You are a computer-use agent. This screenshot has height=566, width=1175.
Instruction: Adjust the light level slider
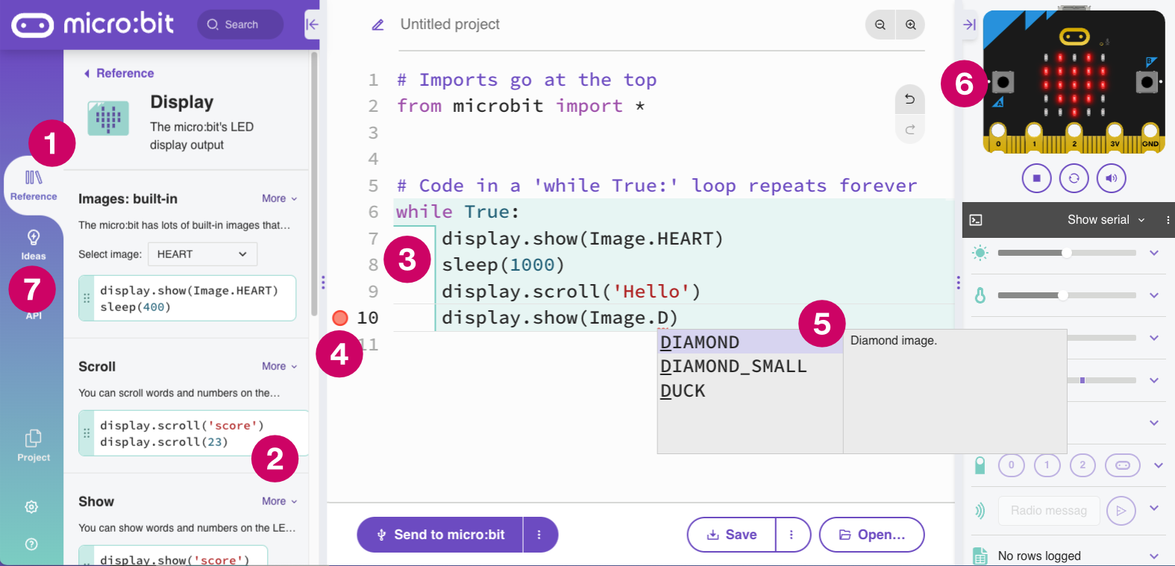(1067, 253)
